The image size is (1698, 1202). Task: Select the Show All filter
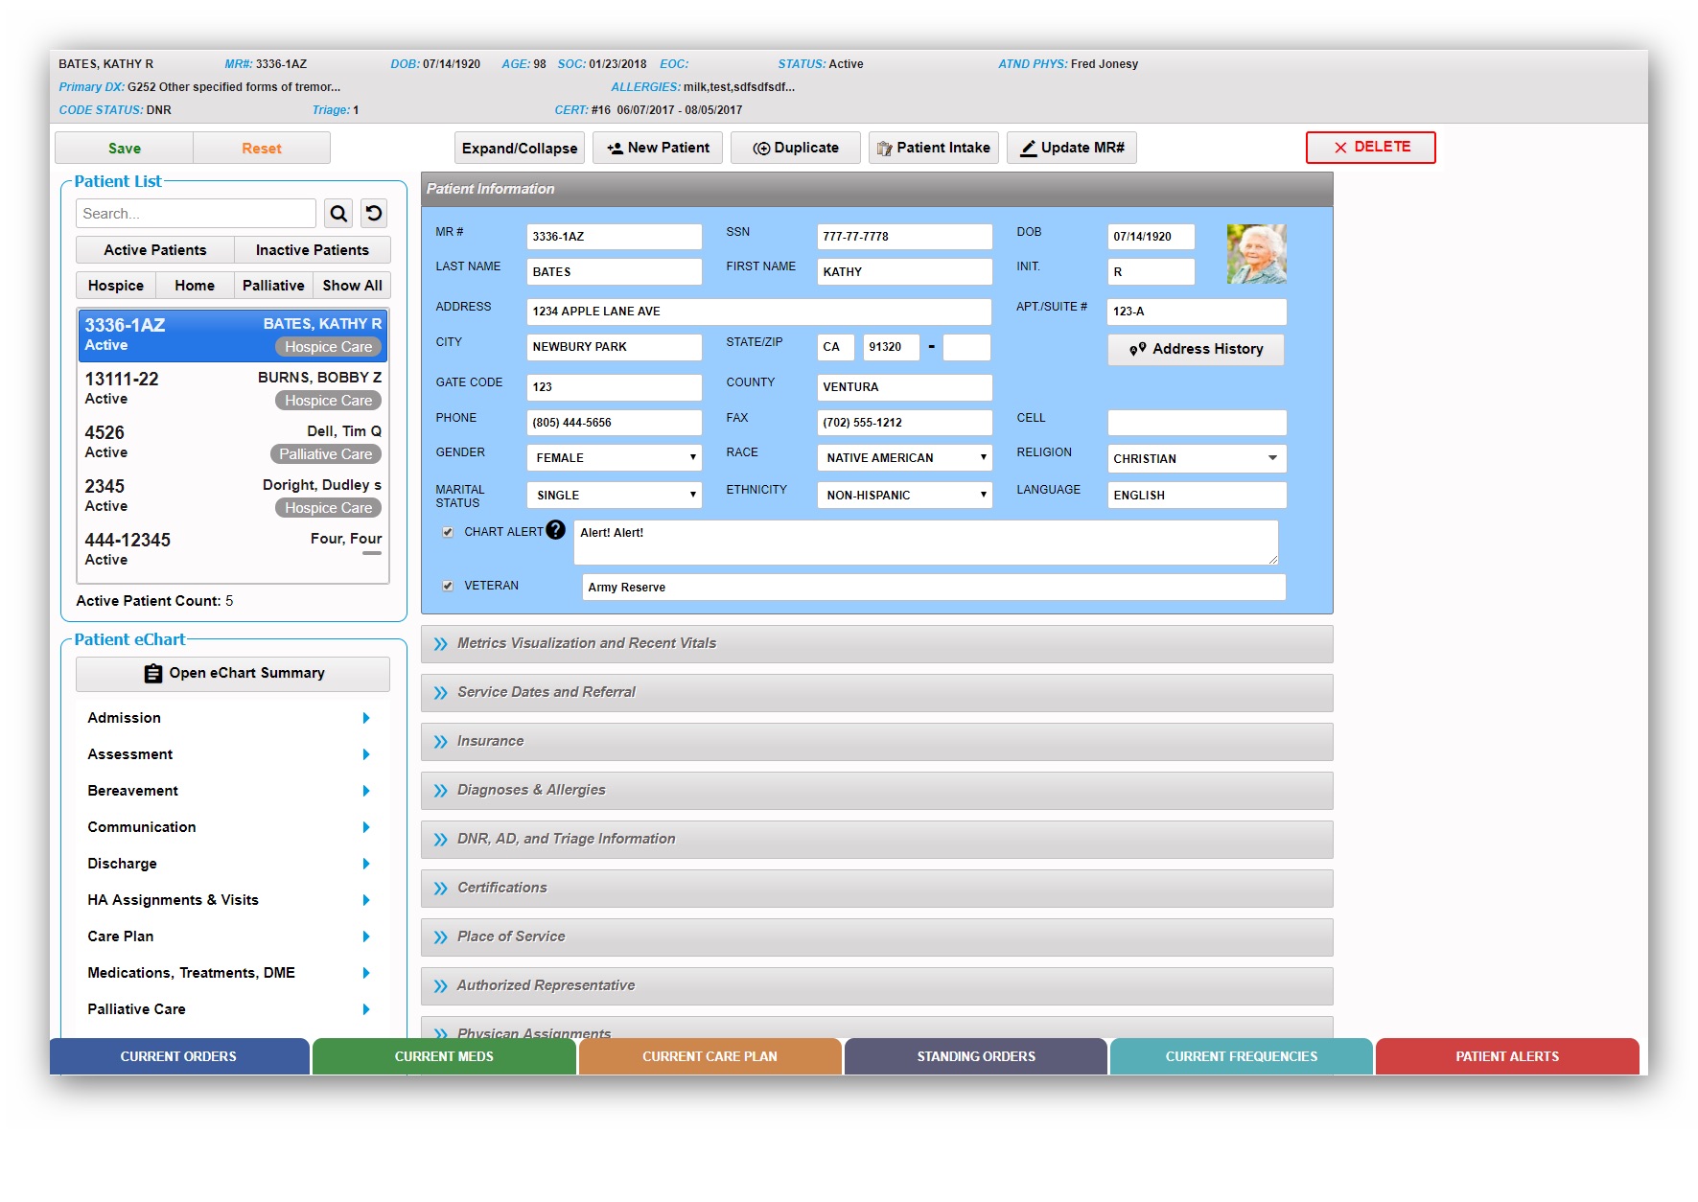(x=352, y=286)
